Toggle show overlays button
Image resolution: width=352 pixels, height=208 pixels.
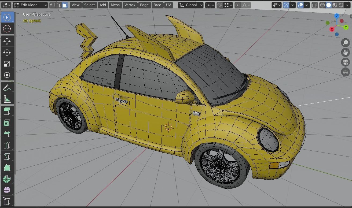[300, 5]
